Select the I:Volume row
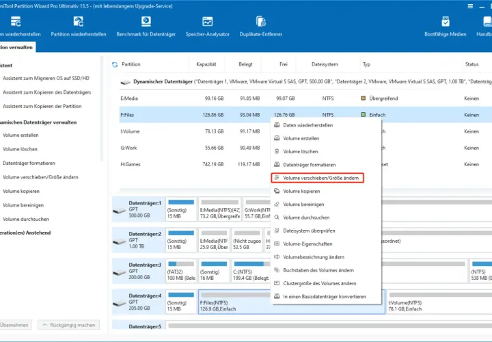492x342 pixels. (x=195, y=131)
